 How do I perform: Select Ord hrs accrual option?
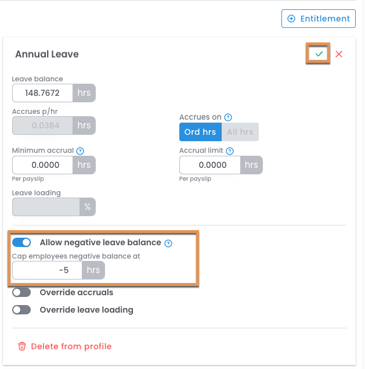(200, 132)
